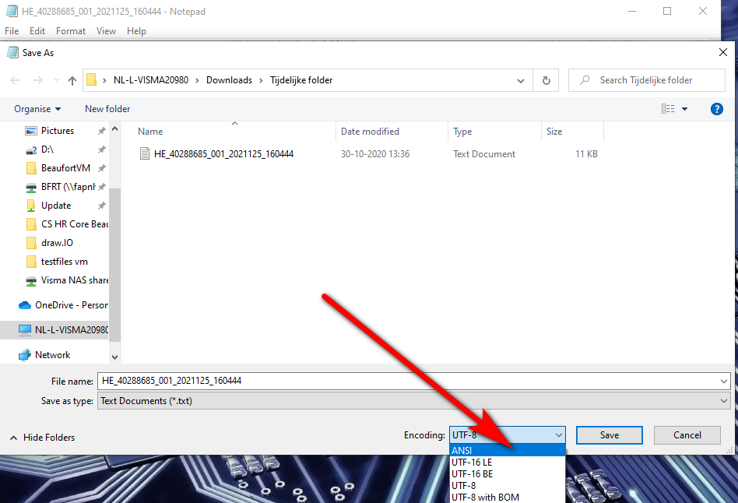Click the text document file icon
Viewport: 738px width, 503px height.
coord(145,153)
